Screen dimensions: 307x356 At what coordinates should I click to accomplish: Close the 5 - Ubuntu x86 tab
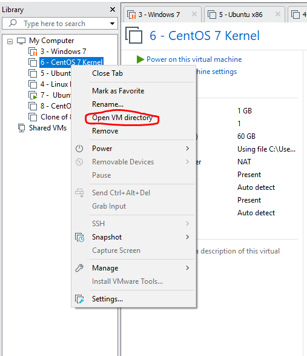coord(278,14)
